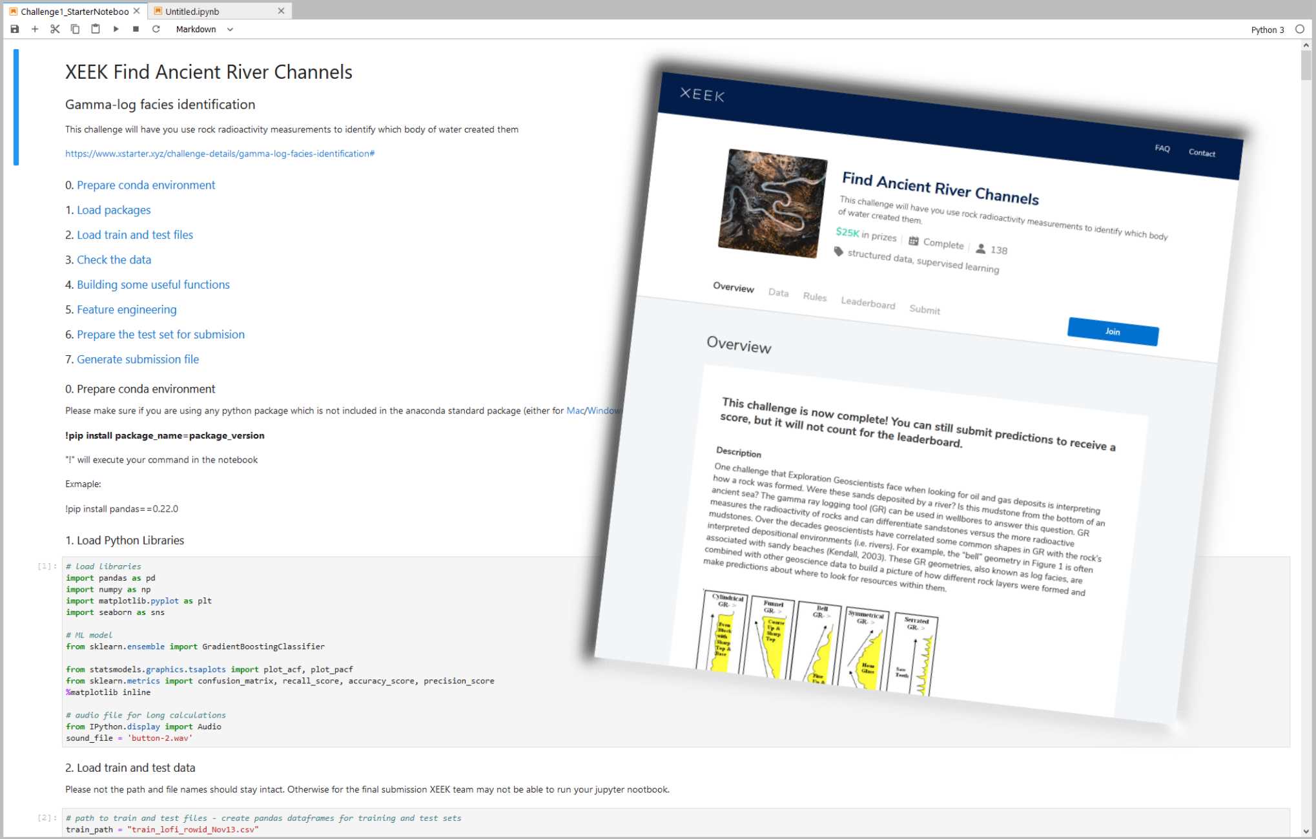This screenshot has width=1316, height=839.
Task: Click the '$25K in prizes' text
Action: click(866, 234)
